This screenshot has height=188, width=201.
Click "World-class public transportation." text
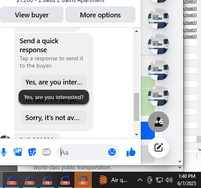point(72,168)
